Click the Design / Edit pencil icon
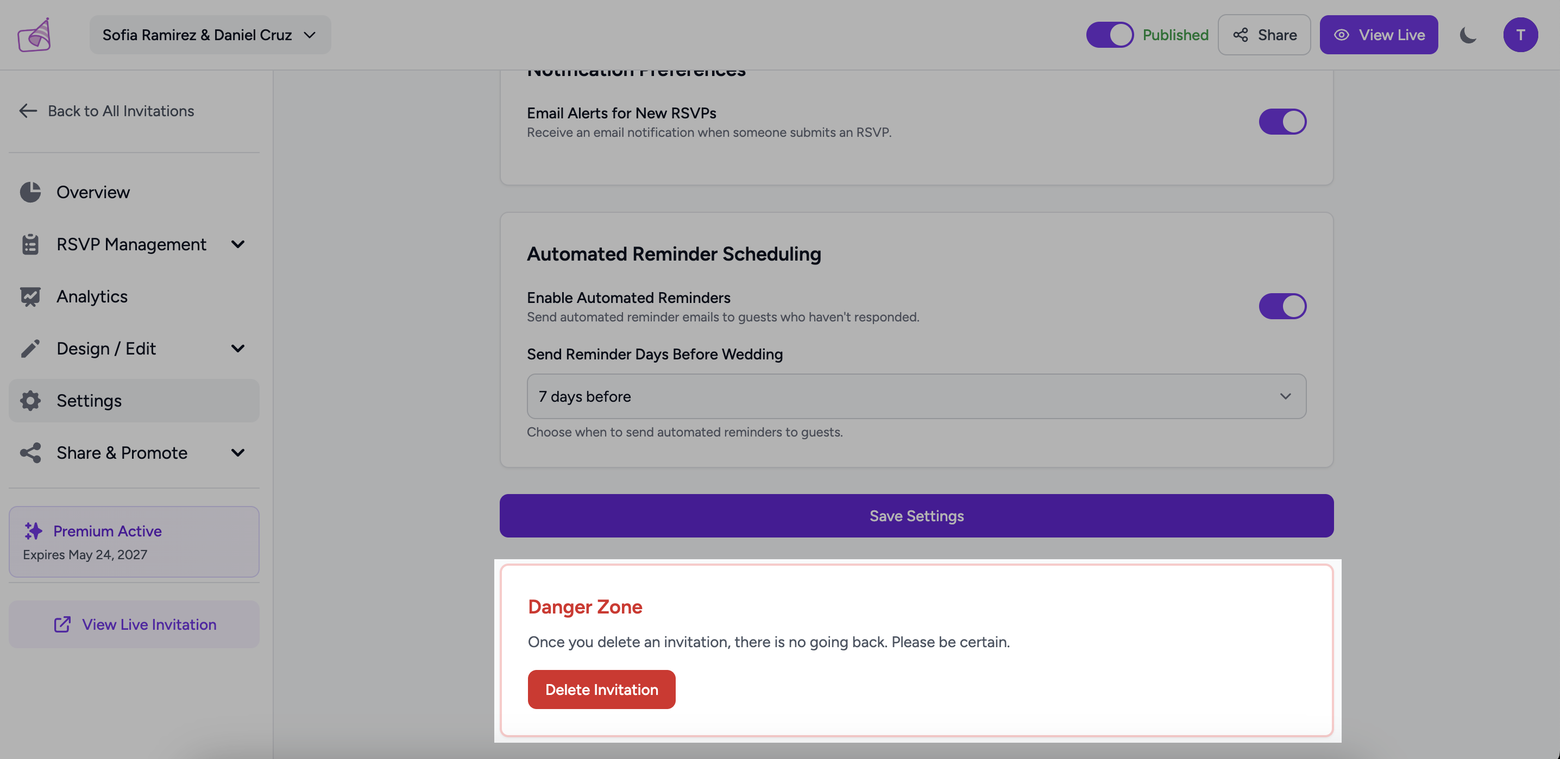 coord(30,349)
